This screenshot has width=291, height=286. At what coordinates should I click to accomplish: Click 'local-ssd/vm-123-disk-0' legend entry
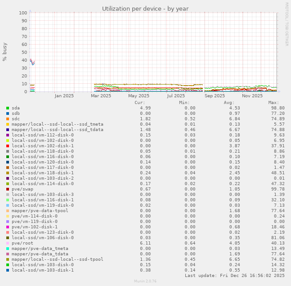pyautogui.click(x=43, y=232)
